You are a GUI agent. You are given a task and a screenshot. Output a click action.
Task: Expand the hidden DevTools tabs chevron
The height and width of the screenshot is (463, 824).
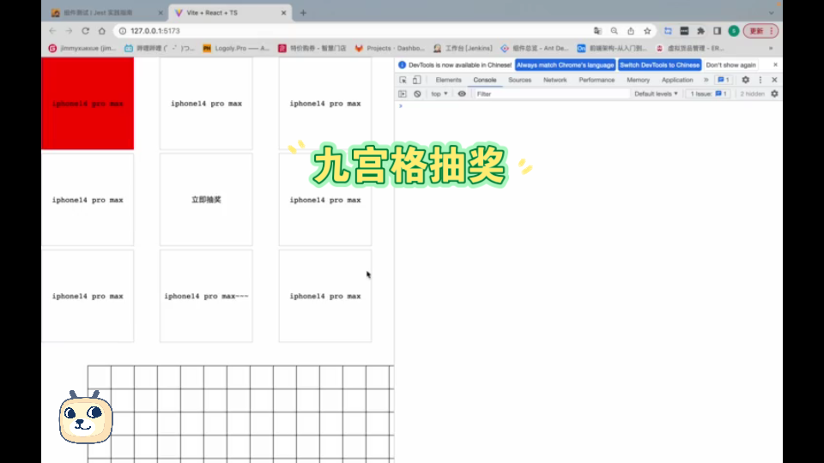706,80
